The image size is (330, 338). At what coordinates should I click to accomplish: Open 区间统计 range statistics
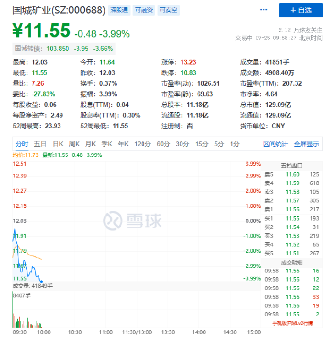tap(275, 144)
